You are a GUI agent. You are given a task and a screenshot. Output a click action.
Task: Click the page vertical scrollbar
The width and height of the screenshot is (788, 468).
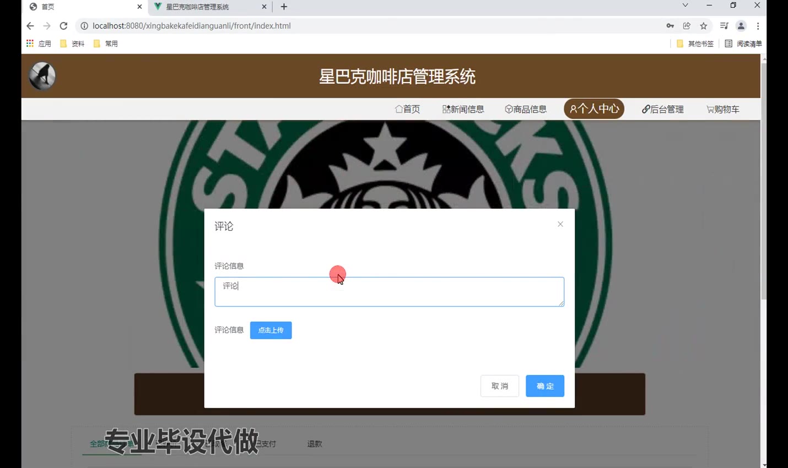pos(764,182)
